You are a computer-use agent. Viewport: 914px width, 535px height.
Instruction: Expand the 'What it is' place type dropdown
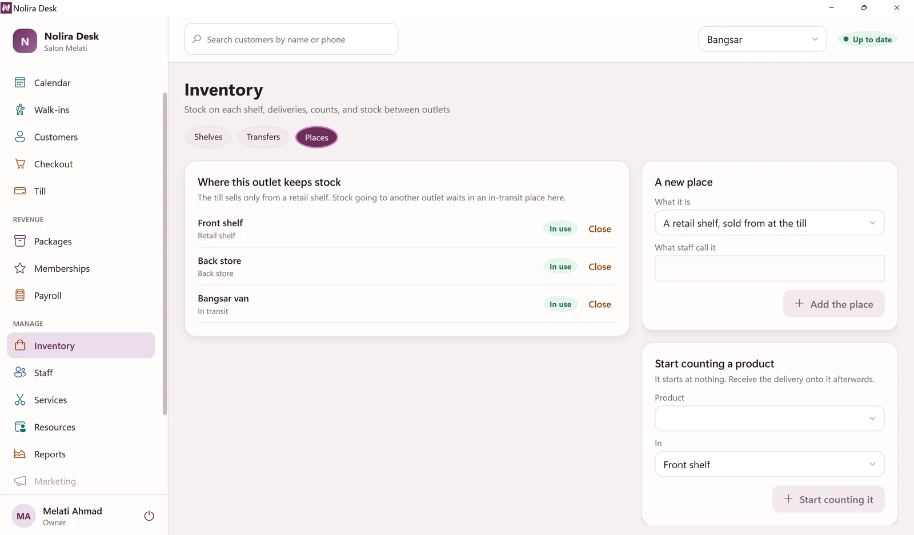769,223
